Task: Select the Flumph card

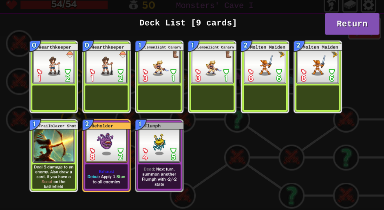Action: [159, 156]
